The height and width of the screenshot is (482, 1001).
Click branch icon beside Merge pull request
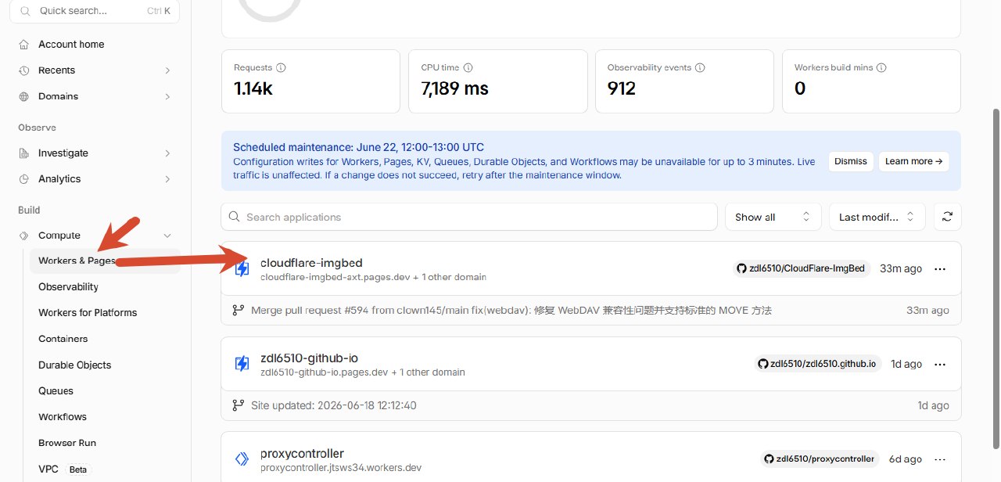click(239, 311)
